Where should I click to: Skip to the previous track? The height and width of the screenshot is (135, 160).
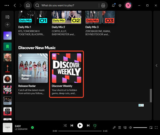point(72,125)
